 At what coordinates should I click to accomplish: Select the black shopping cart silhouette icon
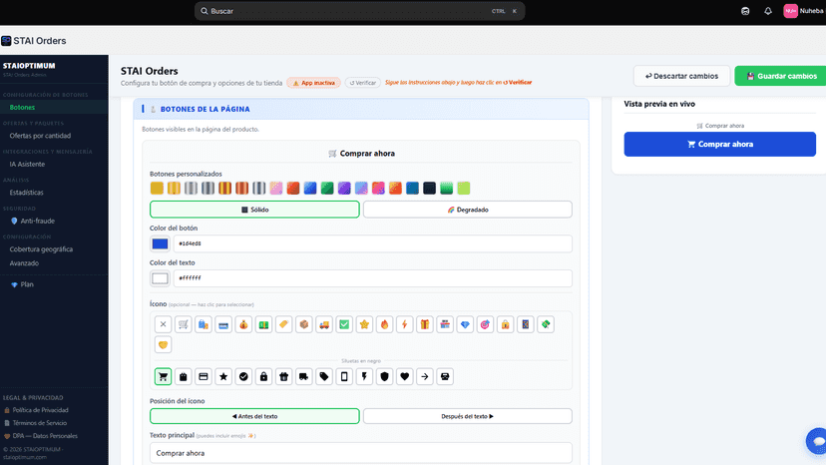(163, 376)
